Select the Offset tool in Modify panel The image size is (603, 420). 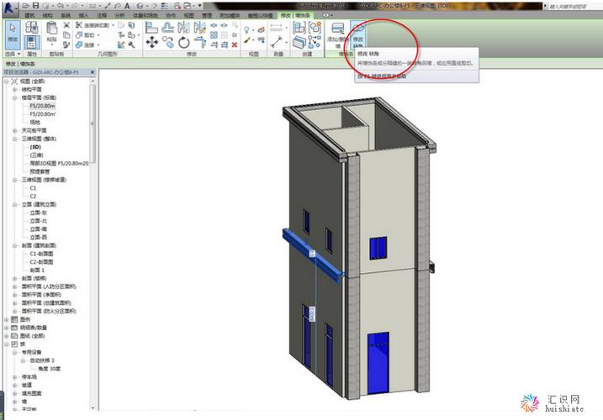click(x=167, y=28)
